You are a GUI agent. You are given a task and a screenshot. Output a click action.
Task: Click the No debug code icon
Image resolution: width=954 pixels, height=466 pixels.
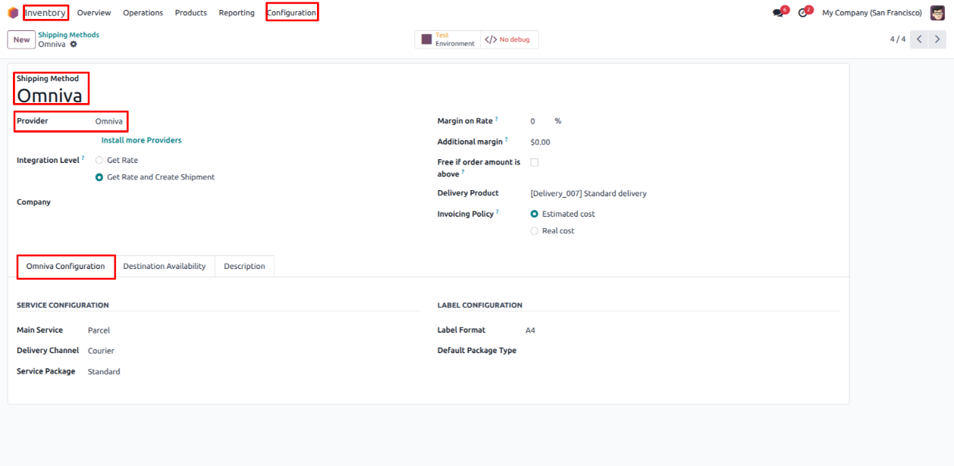pyautogui.click(x=491, y=39)
